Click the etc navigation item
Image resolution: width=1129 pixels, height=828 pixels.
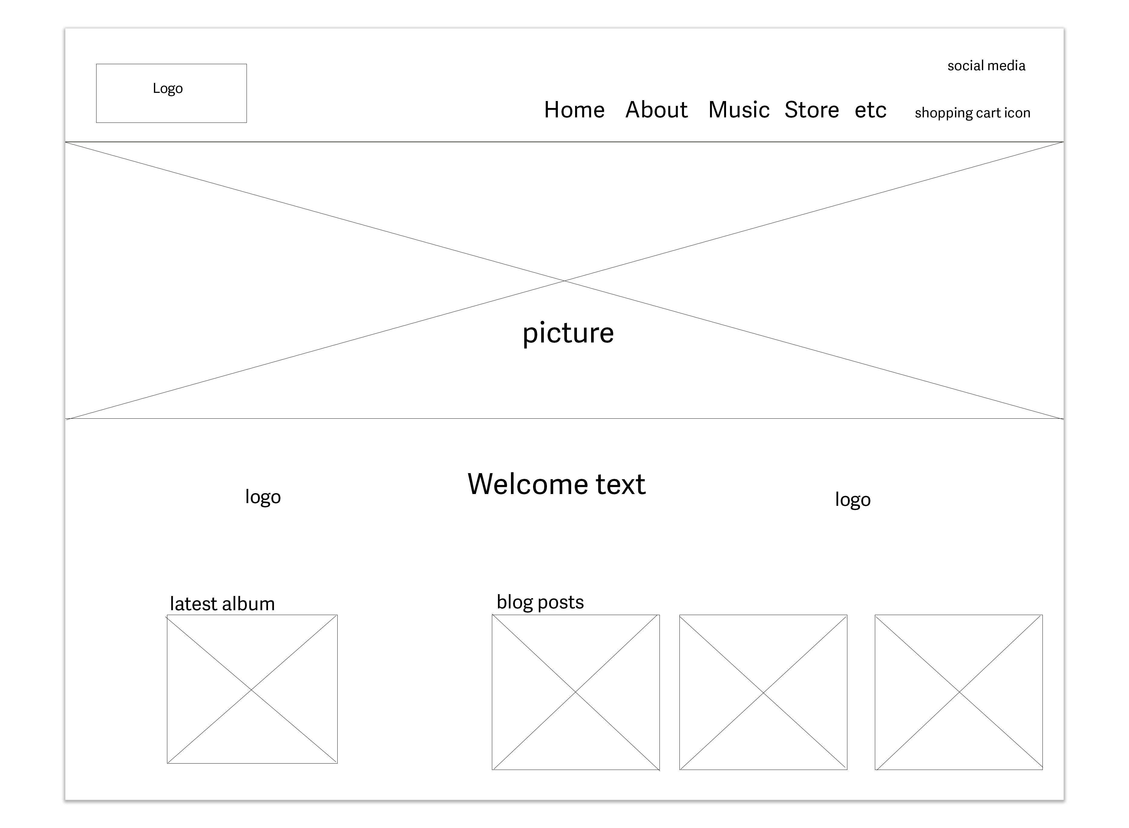[x=870, y=110]
